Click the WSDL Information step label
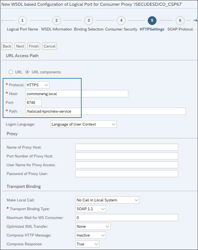This screenshot has height=250, width=198. click(x=57, y=29)
